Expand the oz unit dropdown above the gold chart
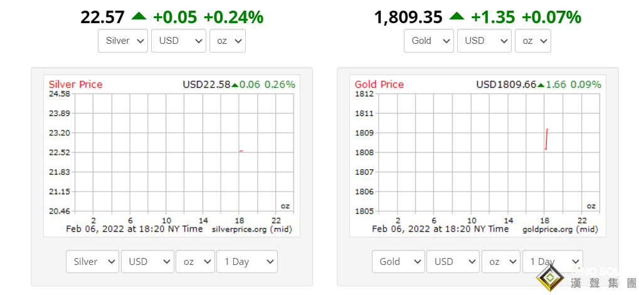Viewport: 639px width, 295px height. 532,41
